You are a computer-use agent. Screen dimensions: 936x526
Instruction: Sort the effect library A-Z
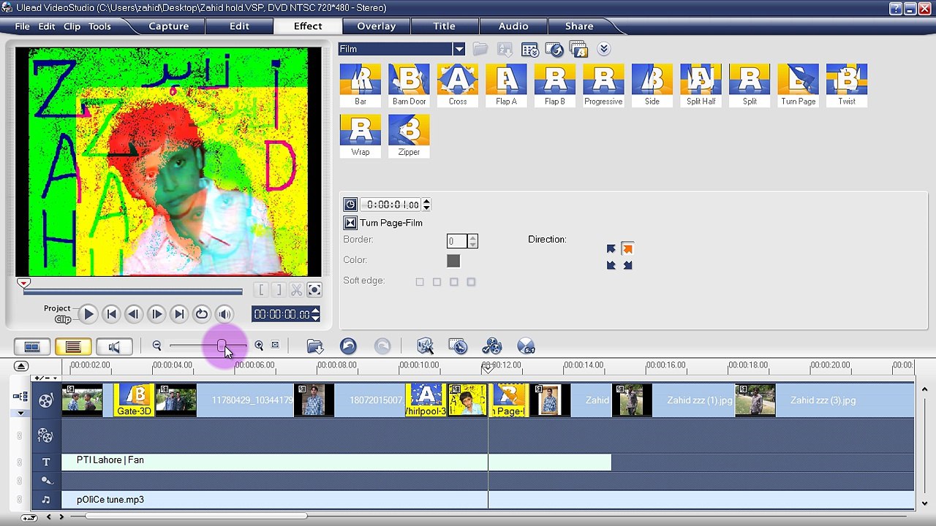[505, 49]
